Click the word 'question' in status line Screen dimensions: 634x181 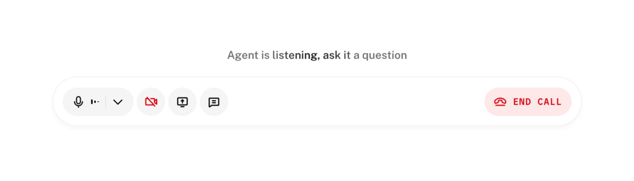pos(384,55)
